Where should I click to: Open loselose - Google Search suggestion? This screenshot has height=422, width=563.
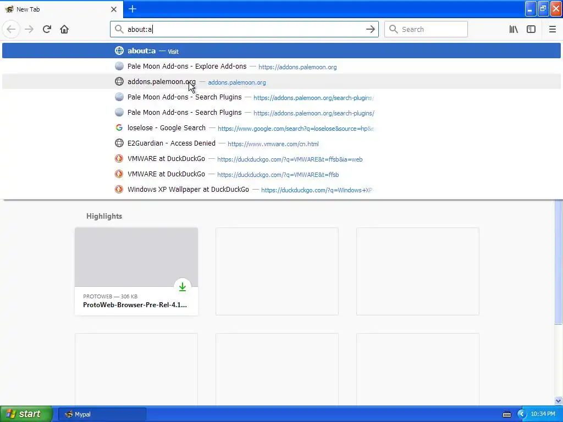(x=281, y=127)
